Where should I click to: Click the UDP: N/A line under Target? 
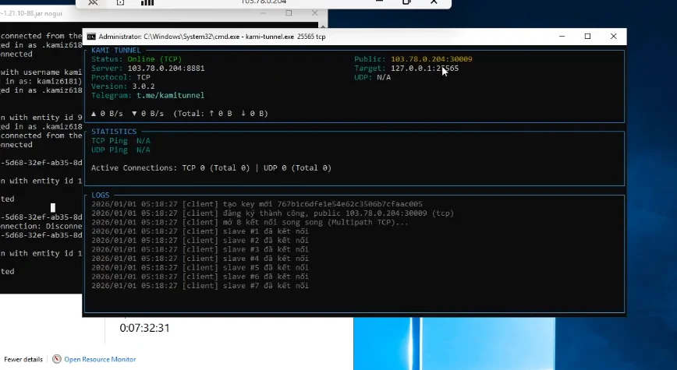click(x=372, y=77)
